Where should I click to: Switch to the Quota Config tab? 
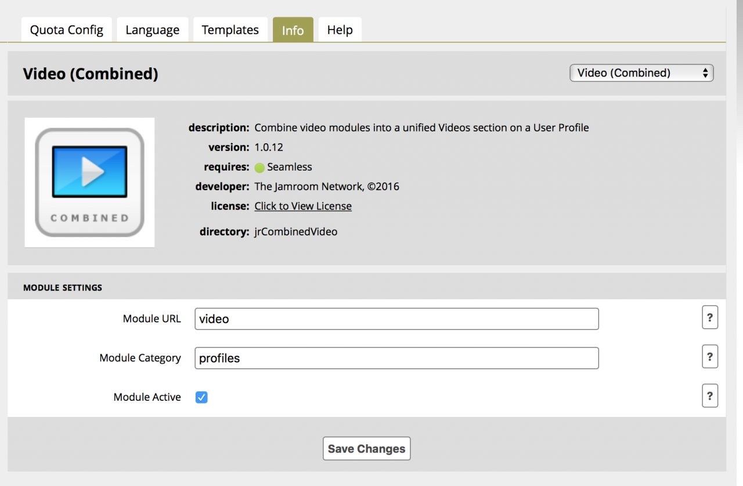(x=67, y=30)
